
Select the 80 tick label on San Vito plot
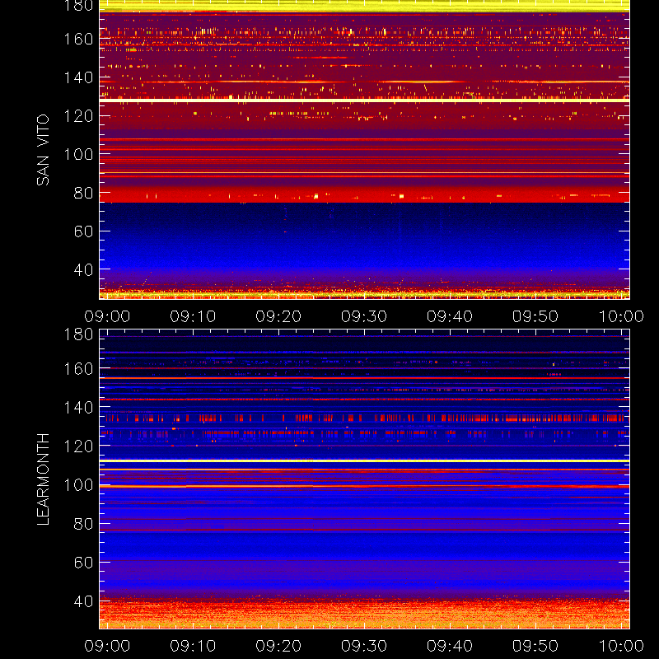(x=83, y=193)
